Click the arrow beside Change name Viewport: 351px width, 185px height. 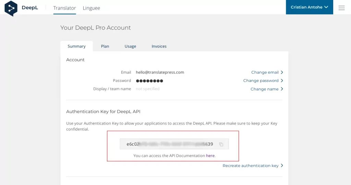click(282, 89)
